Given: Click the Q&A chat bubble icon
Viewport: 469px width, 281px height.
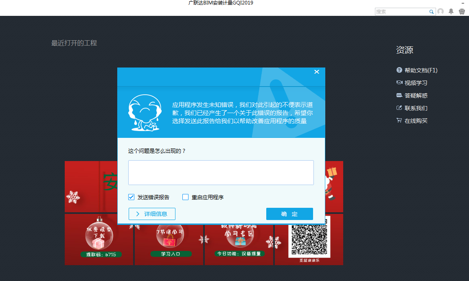Looking at the screenshot, I should point(399,95).
